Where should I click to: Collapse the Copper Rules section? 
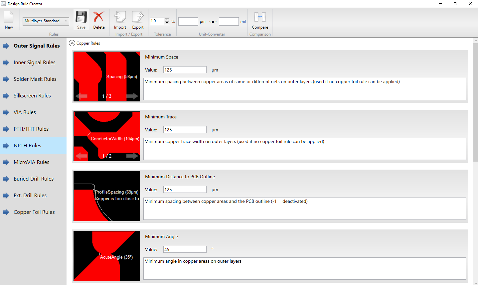[72, 43]
